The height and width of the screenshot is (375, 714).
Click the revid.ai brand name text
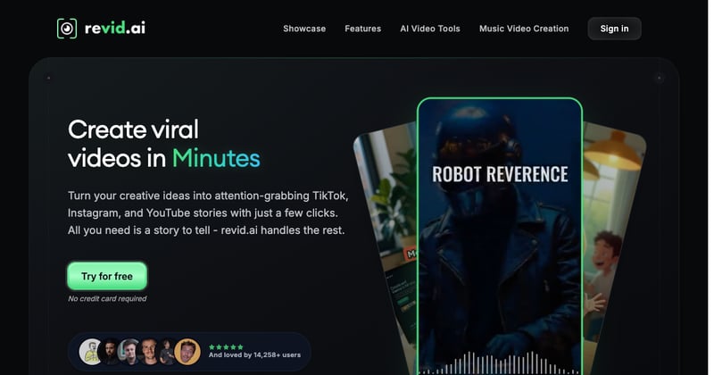click(115, 29)
